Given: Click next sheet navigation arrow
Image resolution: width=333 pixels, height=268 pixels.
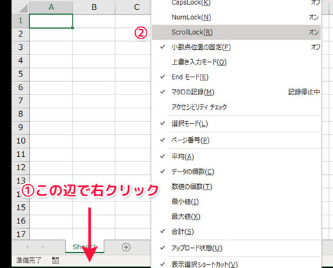Looking at the screenshot, I should 43,247.
